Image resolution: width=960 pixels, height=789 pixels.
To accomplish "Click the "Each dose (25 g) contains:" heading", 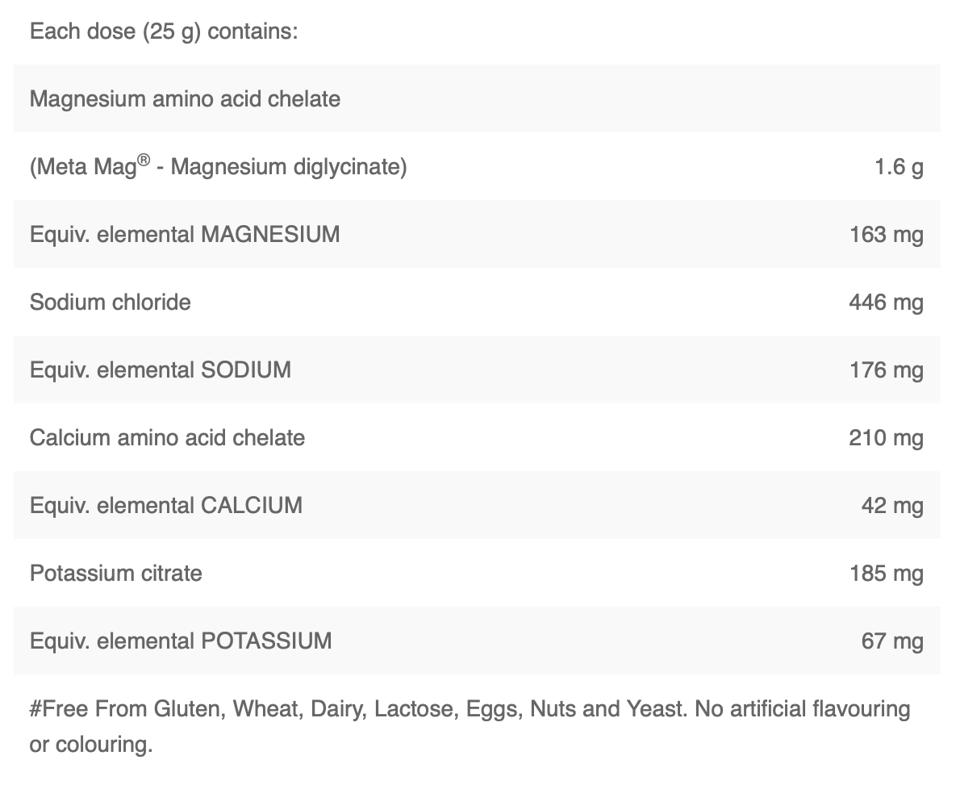I will (x=164, y=32).
